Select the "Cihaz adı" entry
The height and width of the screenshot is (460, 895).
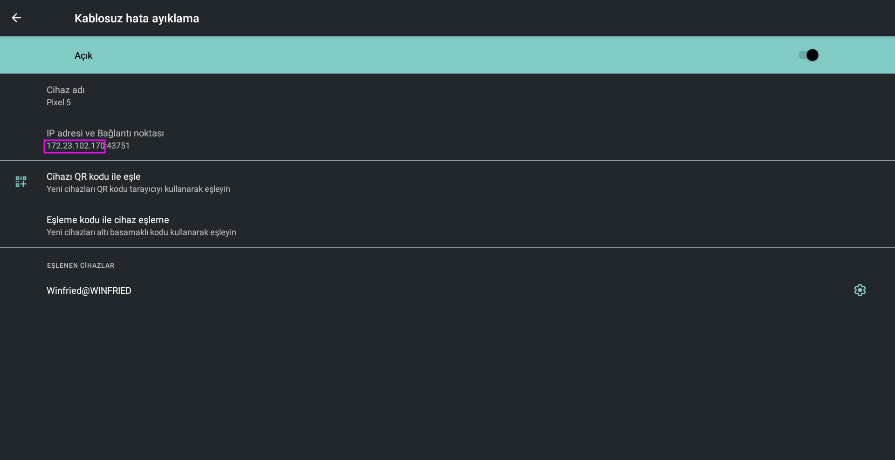pos(65,90)
